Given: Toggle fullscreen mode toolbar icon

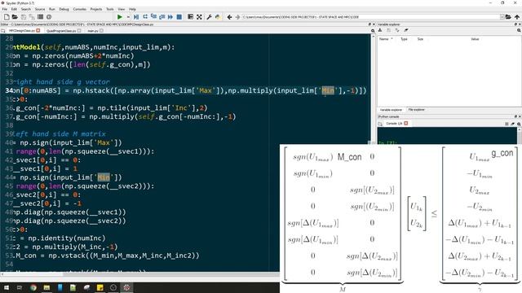Looking at the screenshot, I should tap(199, 17).
